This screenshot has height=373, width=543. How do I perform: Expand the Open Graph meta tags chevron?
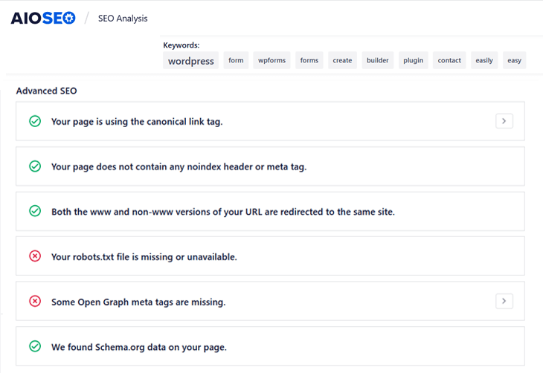tap(504, 301)
